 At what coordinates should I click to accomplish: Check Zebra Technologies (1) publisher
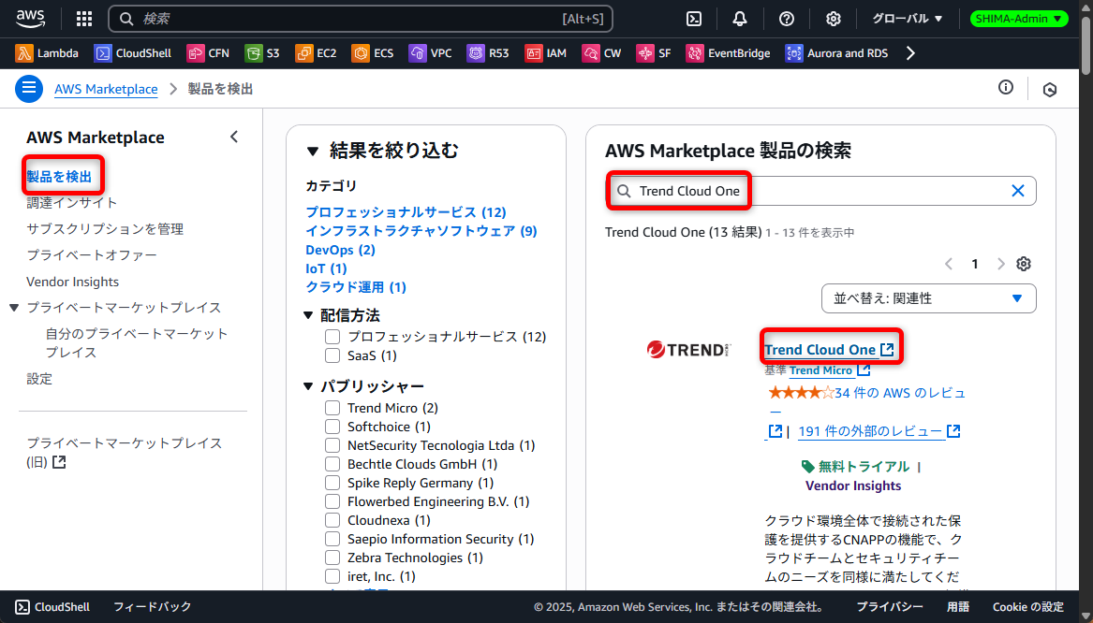(x=332, y=558)
